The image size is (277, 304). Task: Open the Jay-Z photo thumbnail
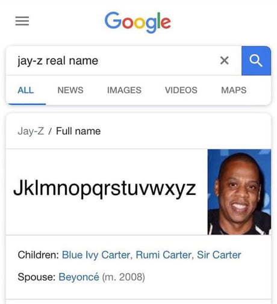(x=239, y=192)
